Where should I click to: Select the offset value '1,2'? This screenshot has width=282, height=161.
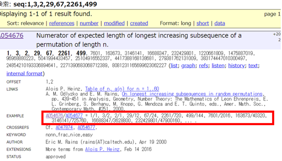tap(49, 82)
